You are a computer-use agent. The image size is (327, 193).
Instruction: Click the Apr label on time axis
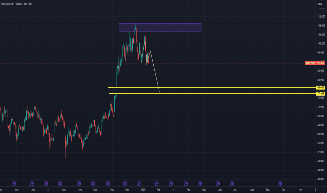pos(188,189)
